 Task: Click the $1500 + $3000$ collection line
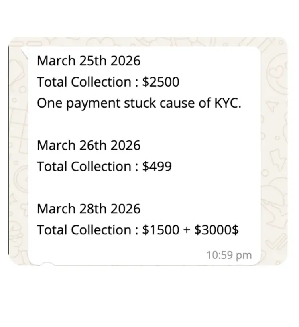click(x=138, y=230)
